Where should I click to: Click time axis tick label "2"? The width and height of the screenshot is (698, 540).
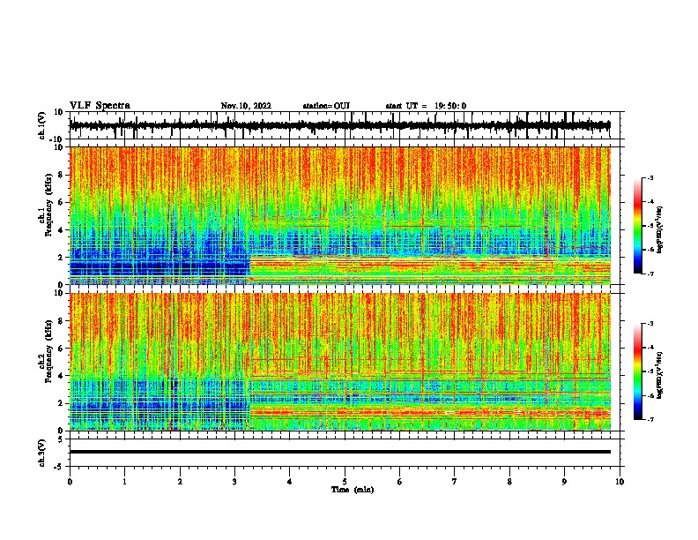pyautogui.click(x=180, y=482)
